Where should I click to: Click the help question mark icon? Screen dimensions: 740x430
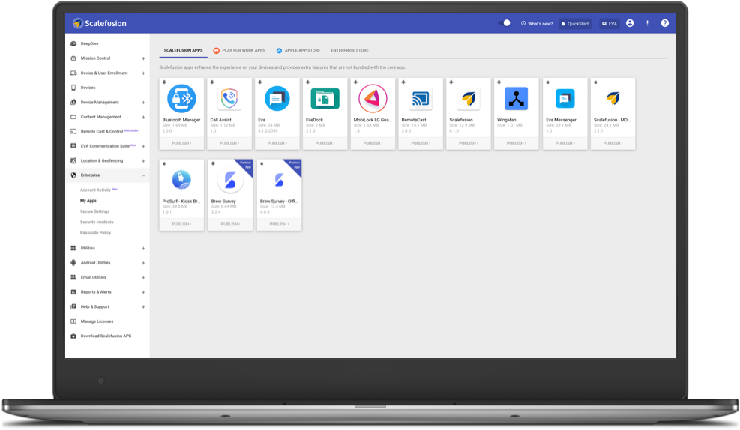tap(665, 23)
